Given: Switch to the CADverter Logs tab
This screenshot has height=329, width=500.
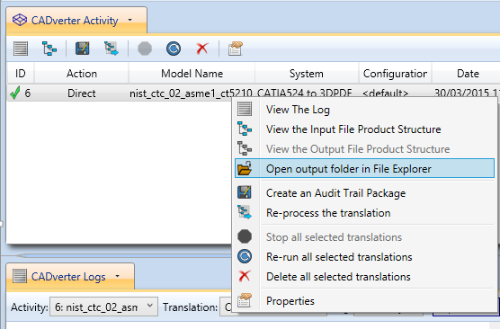Looking at the screenshot, I should tap(70, 276).
